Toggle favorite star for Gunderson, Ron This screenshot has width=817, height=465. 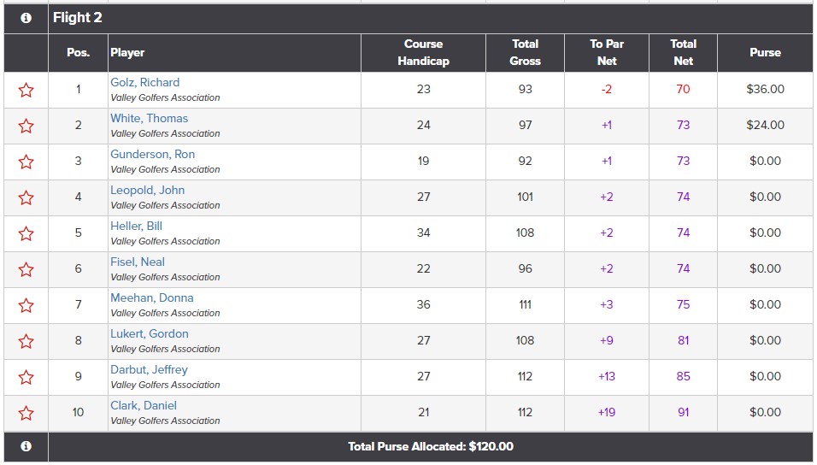26,162
